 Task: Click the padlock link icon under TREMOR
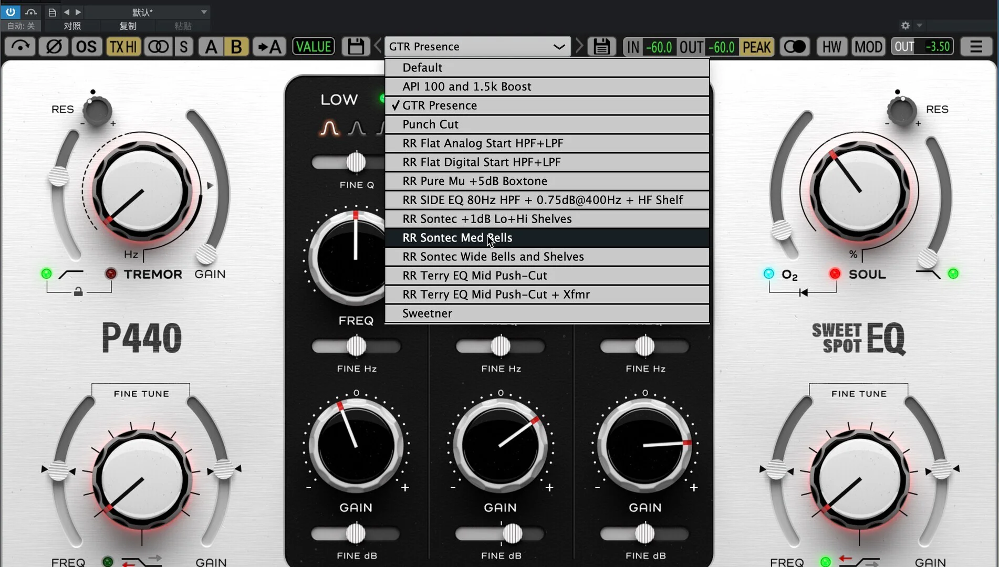click(78, 292)
